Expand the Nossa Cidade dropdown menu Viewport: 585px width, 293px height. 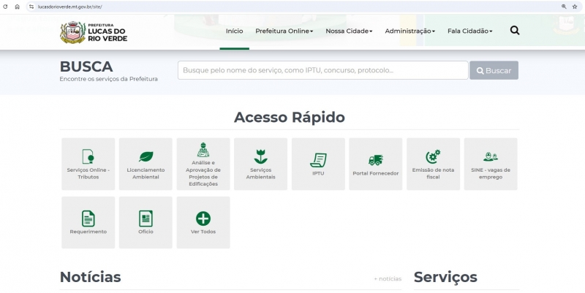tap(349, 31)
